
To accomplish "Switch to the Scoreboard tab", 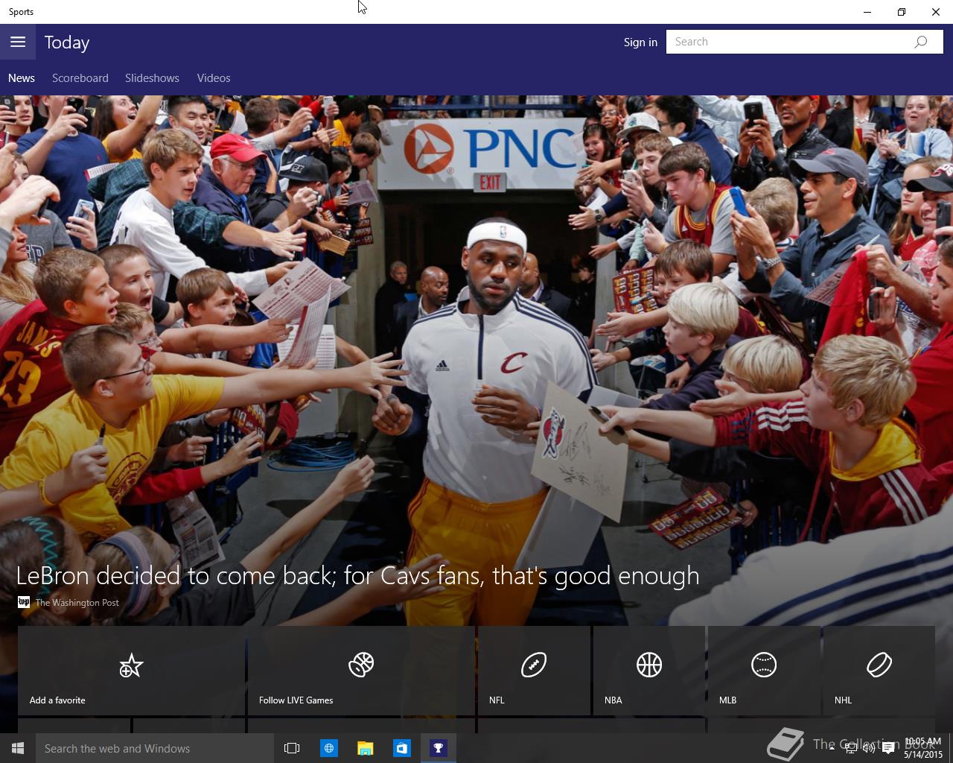I will coord(80,77).
